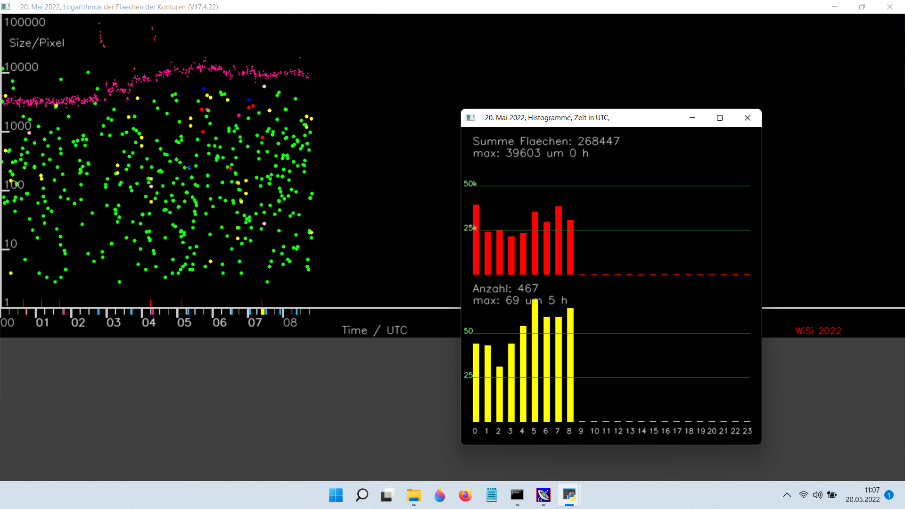Open File Explorer from the taskbar
Viewport: 905px width, 509px height.
tap(413, 495)
